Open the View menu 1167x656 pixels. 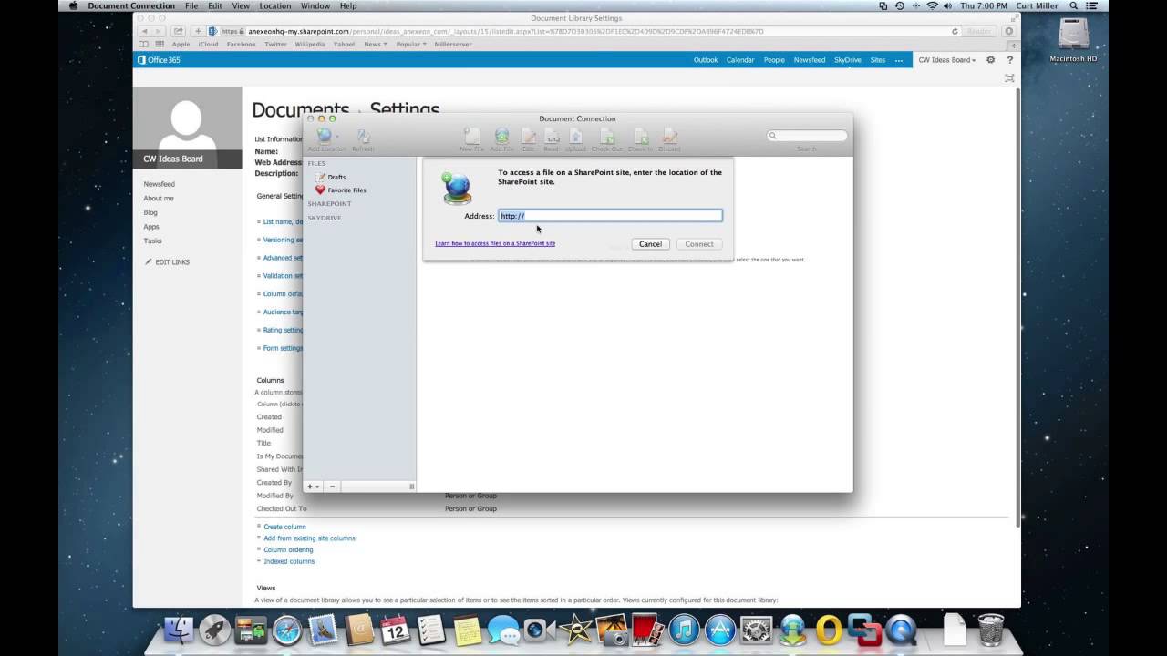pyautogui.click(x=241, y=5)
